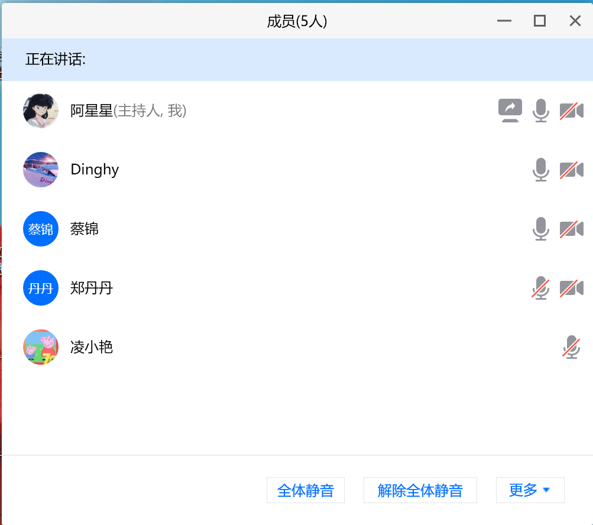Click the 解除全体静音 button
The width and height of the screenshot is (593, 525).
tap(420, 490)
